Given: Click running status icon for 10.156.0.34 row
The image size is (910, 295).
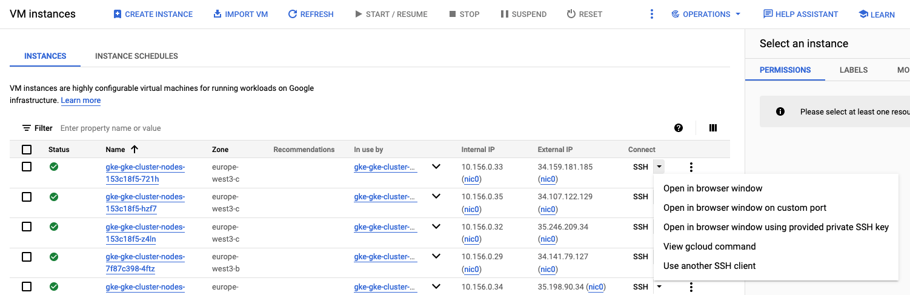Looking at the screenshot, I should coord(54,287).
